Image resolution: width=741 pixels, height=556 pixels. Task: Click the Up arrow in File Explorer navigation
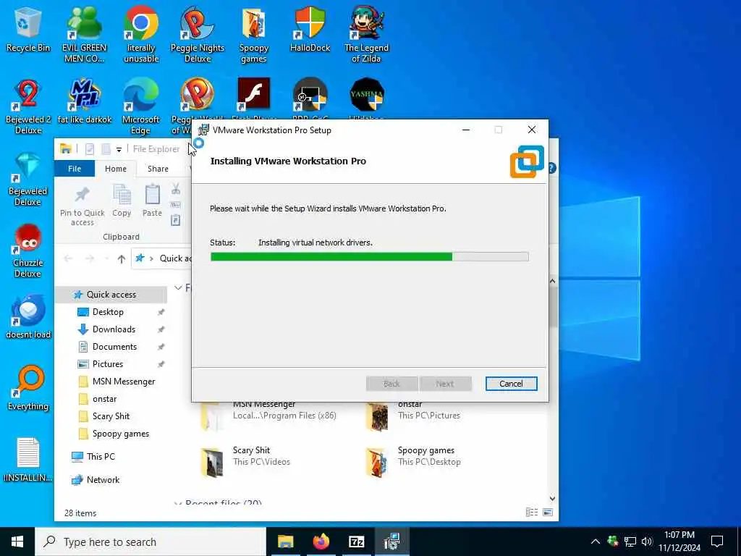click(122, 258)
